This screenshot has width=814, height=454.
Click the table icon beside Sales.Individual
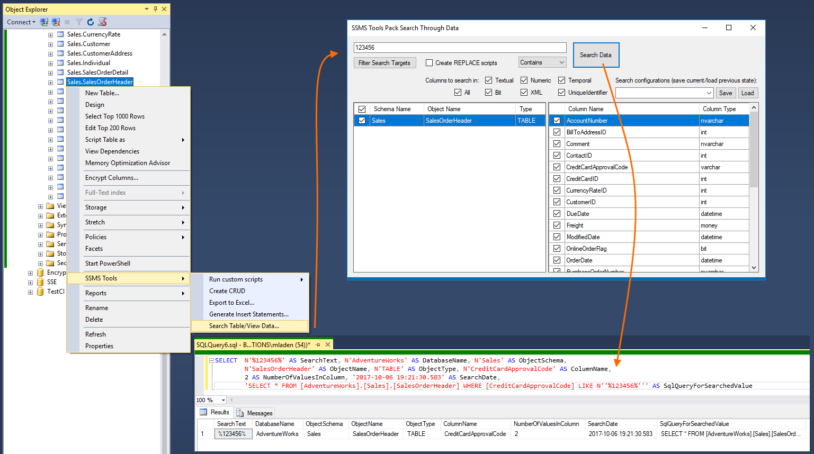click(60, 63)
